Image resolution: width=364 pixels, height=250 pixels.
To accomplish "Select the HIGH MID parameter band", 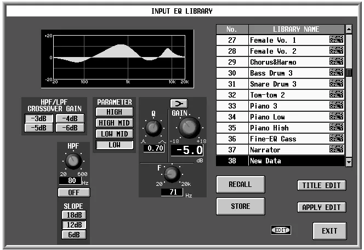I will coord(115,123).
